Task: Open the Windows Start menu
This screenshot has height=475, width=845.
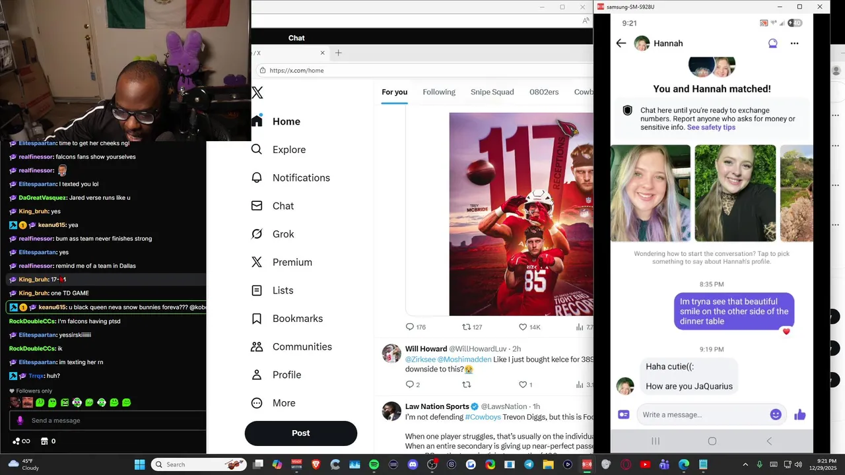Action: [x=140, y=464]
